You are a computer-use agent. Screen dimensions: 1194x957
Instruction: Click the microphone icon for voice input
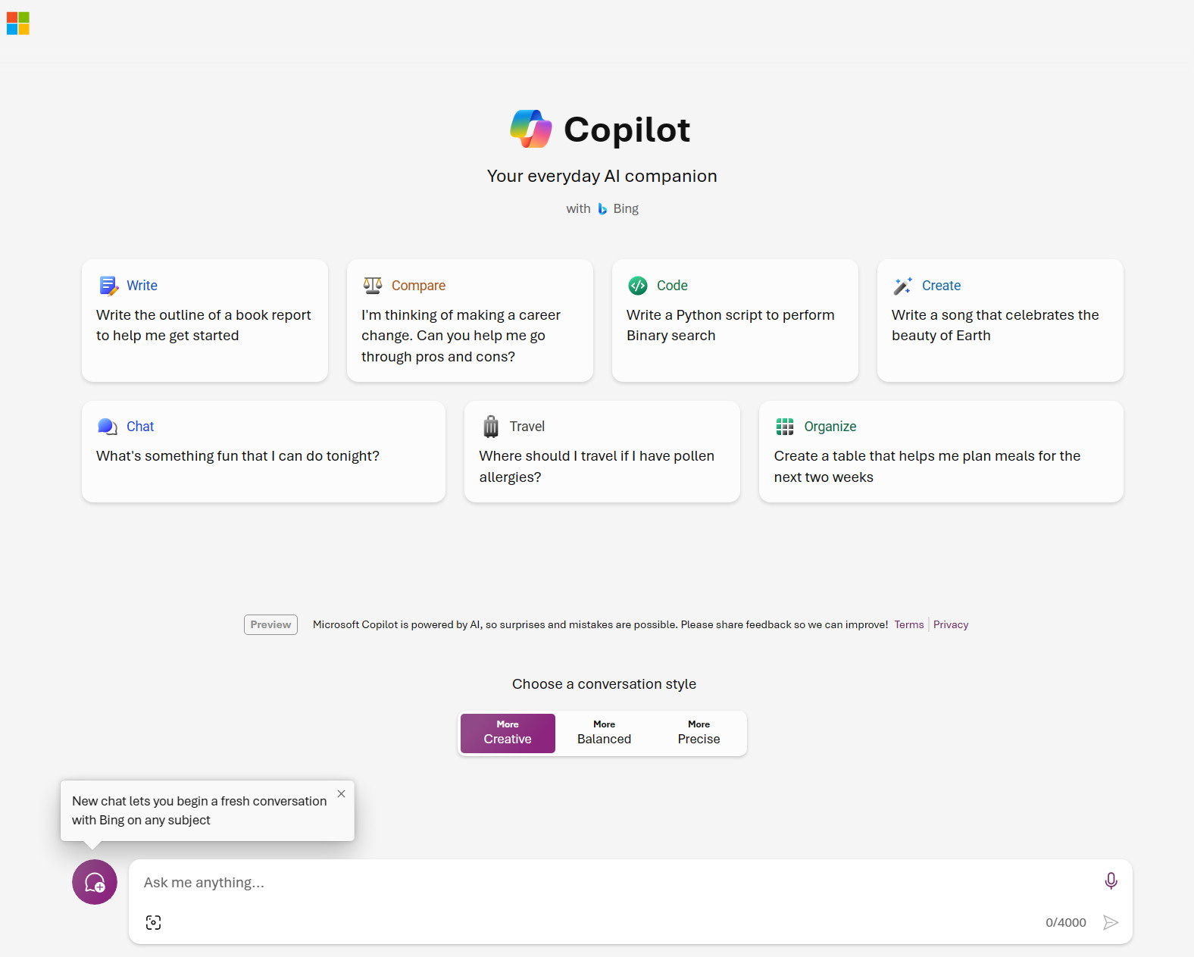pos(1111,881)
